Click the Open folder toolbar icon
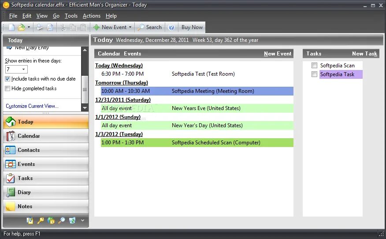386x239 pixels. point(22,27)
